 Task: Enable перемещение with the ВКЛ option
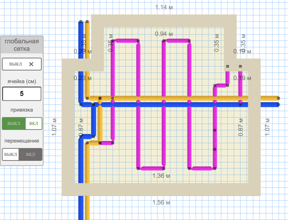(31, 154)
